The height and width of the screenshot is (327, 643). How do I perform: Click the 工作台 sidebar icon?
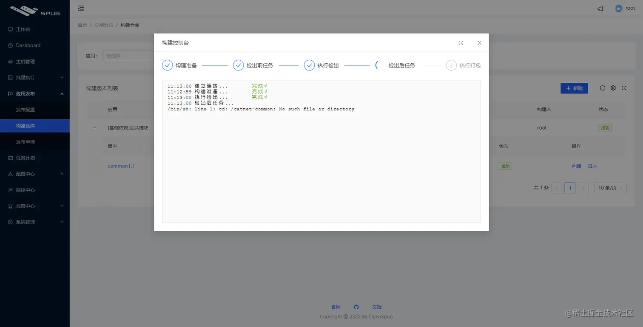point(11,29)
